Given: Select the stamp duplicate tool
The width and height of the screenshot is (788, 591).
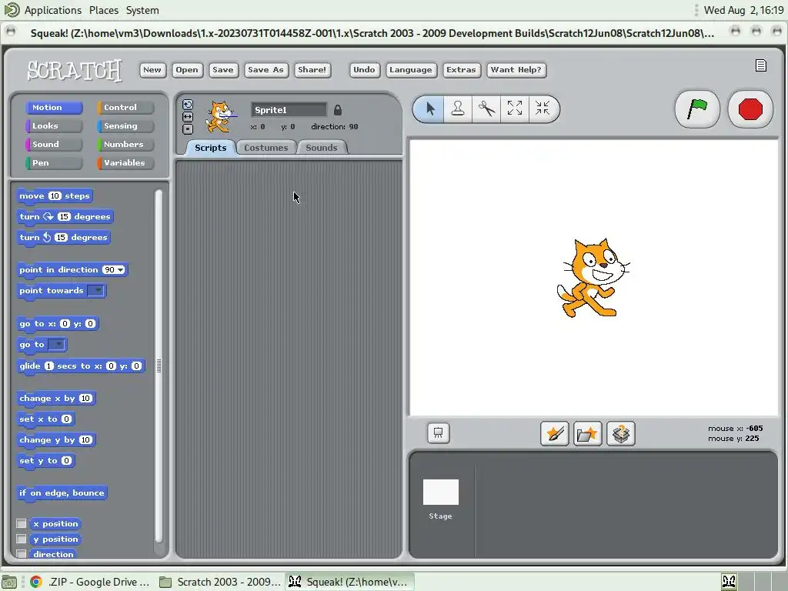Looking at the screenshot, I should (458, 109).
